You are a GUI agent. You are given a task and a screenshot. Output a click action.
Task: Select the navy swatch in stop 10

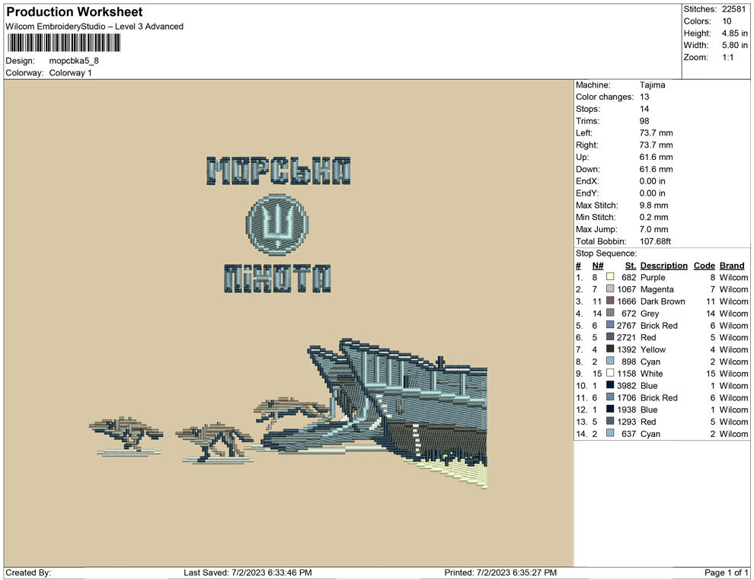point(610,385)
